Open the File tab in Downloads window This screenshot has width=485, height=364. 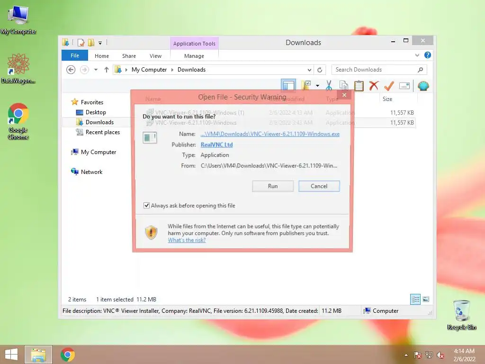[75, 55]
